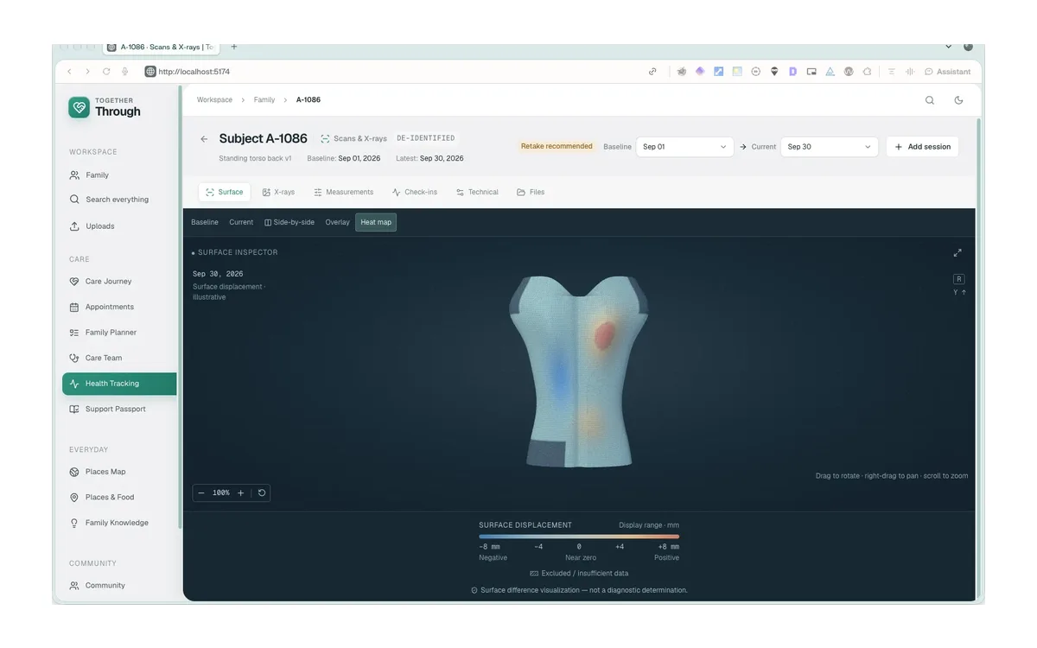Open the Baseline session dropdown showing Sep 01
This screenshot has height=648, width=1037.
point(685,147)
